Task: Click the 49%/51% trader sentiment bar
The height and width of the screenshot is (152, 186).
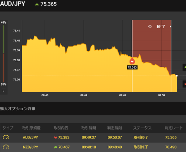Action: click(x=3, y=54)
